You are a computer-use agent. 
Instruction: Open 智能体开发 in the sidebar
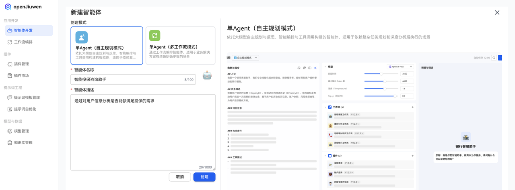(29, 30)
